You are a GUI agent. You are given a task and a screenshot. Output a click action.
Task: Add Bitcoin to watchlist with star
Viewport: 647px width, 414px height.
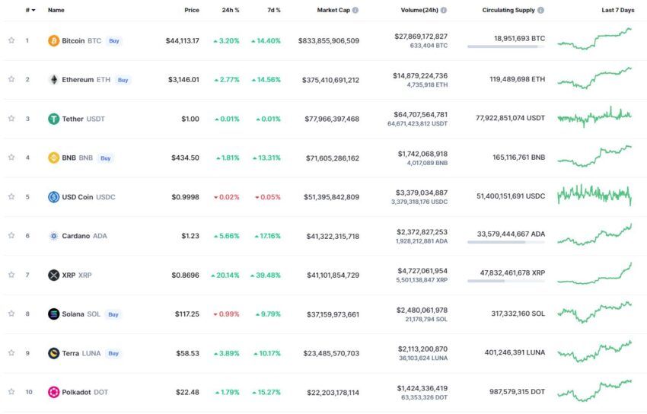point(11,40)
